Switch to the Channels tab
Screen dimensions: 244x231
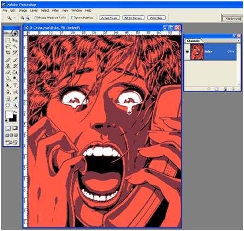click(193, 41)
